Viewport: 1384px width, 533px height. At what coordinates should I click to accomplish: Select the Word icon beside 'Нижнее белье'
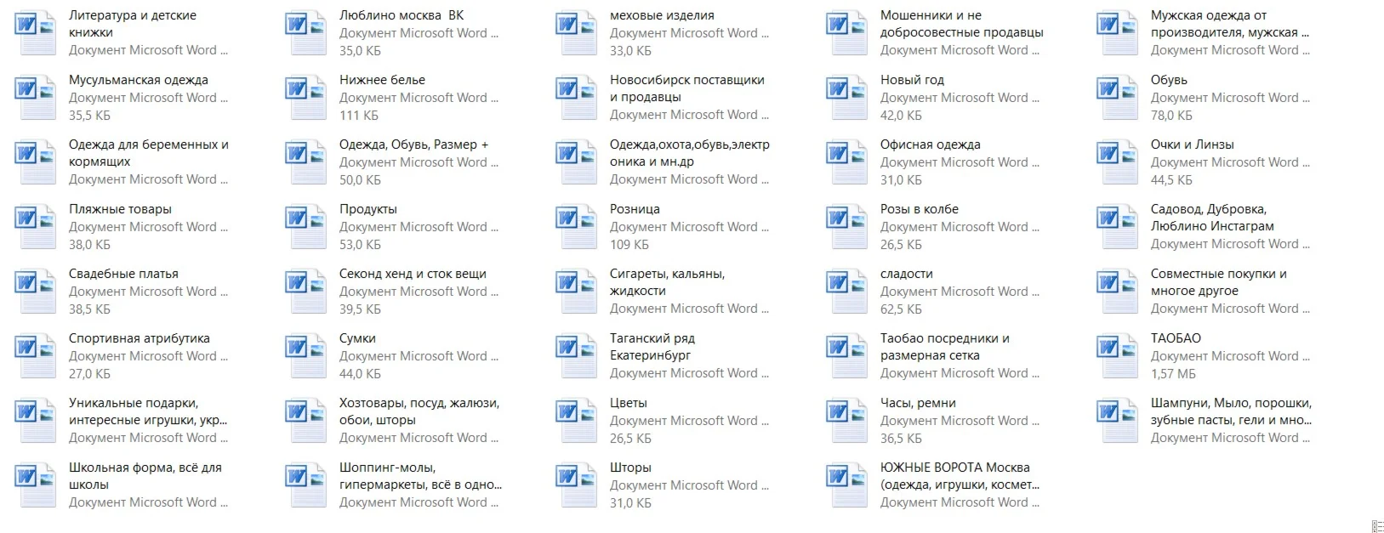tap(306, 98)
